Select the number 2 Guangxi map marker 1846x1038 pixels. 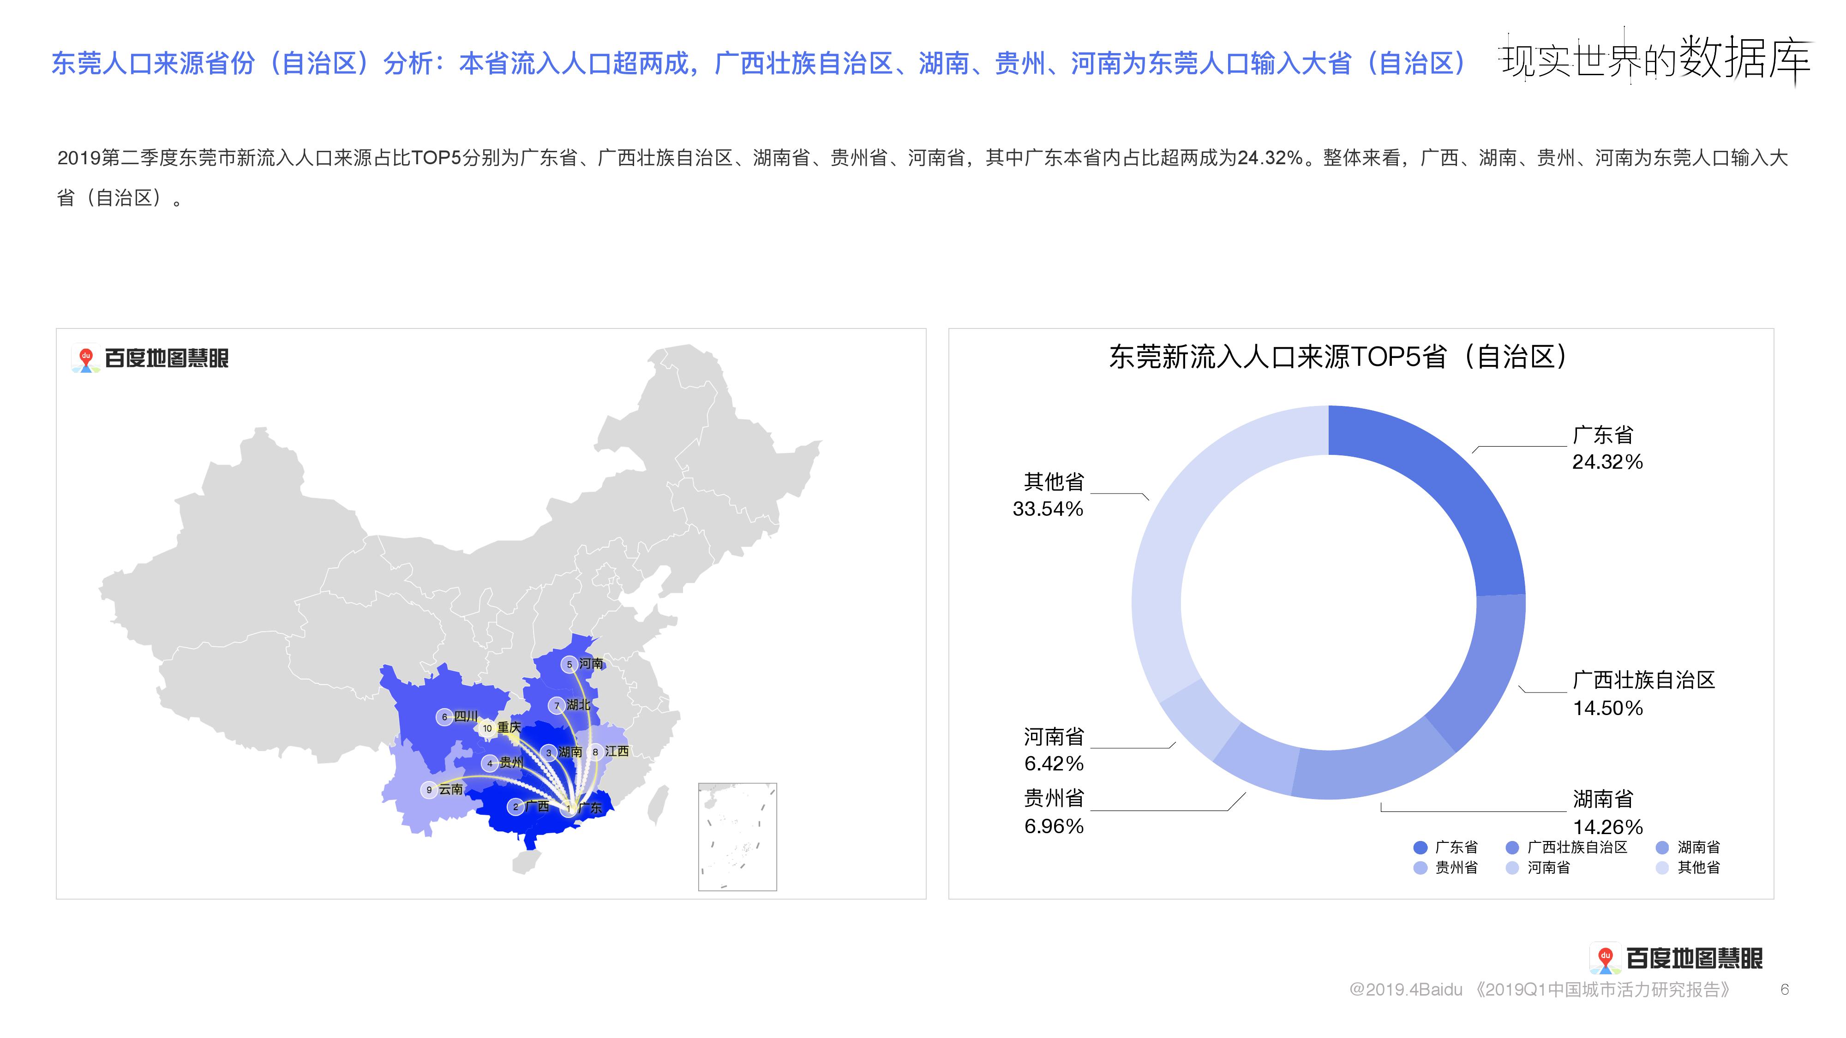point(515,806)
